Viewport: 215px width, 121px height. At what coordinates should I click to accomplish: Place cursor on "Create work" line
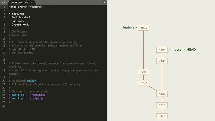20,25
